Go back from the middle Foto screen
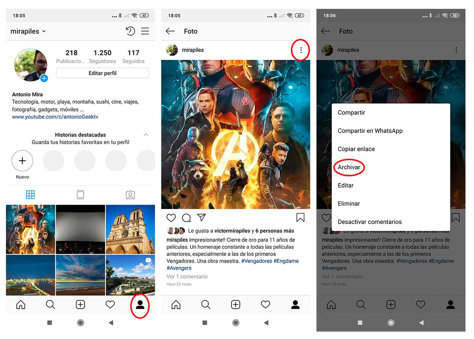This screenshot has height=339, width=474. coord(170,31)
